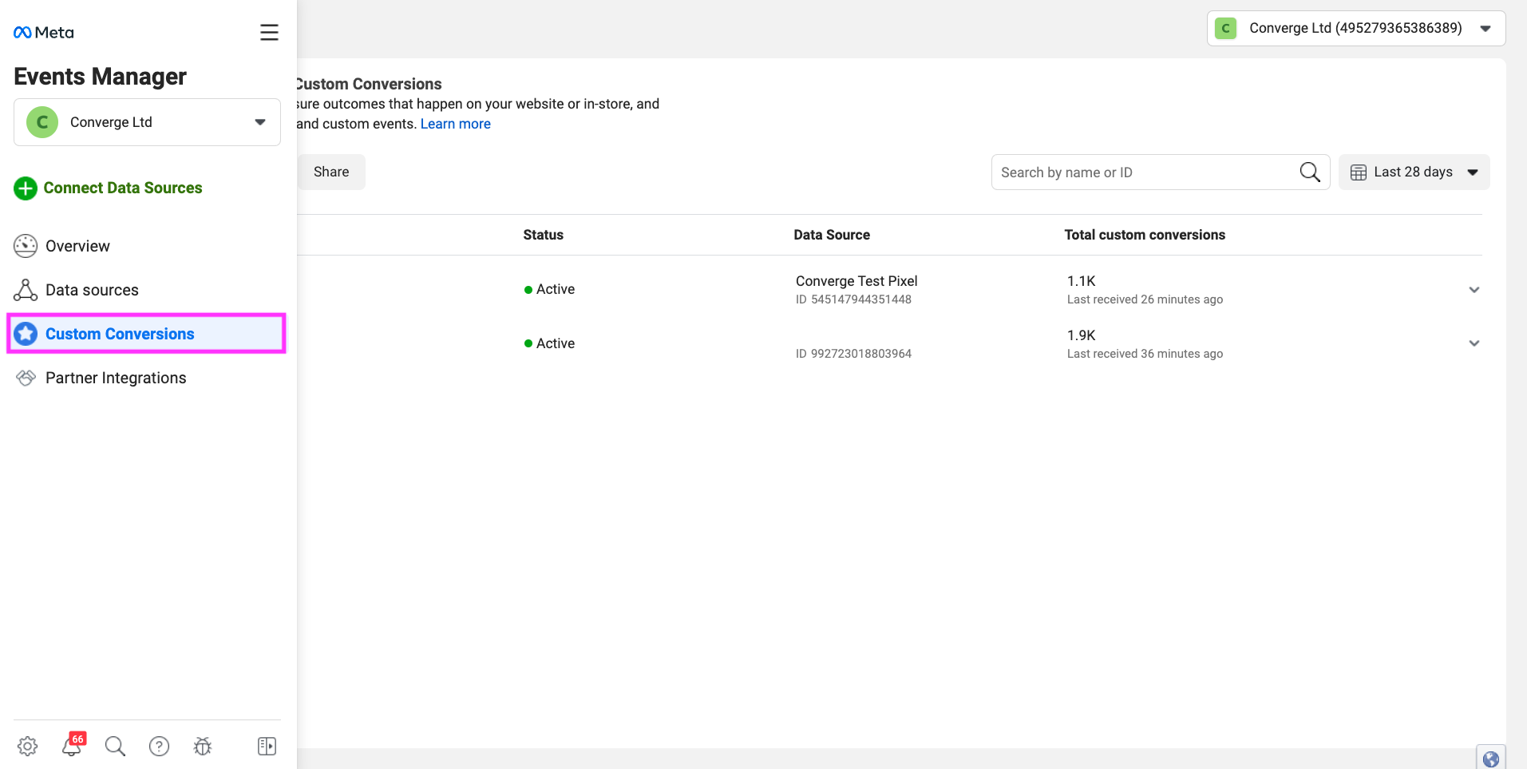Click the magnifier icon in search field
This screenshot has width=1527, height=769.
pyautogui.click(x=1310, y=172)
